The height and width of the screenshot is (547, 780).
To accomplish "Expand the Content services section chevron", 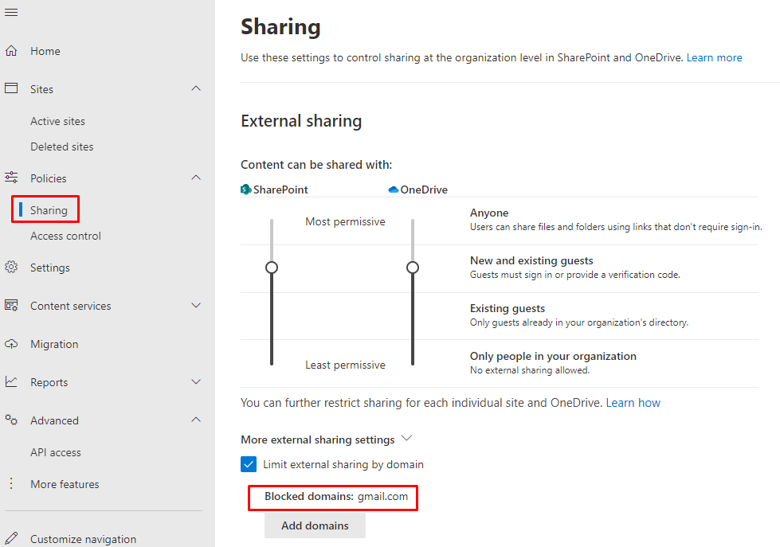I will click(x=196, y=306).
